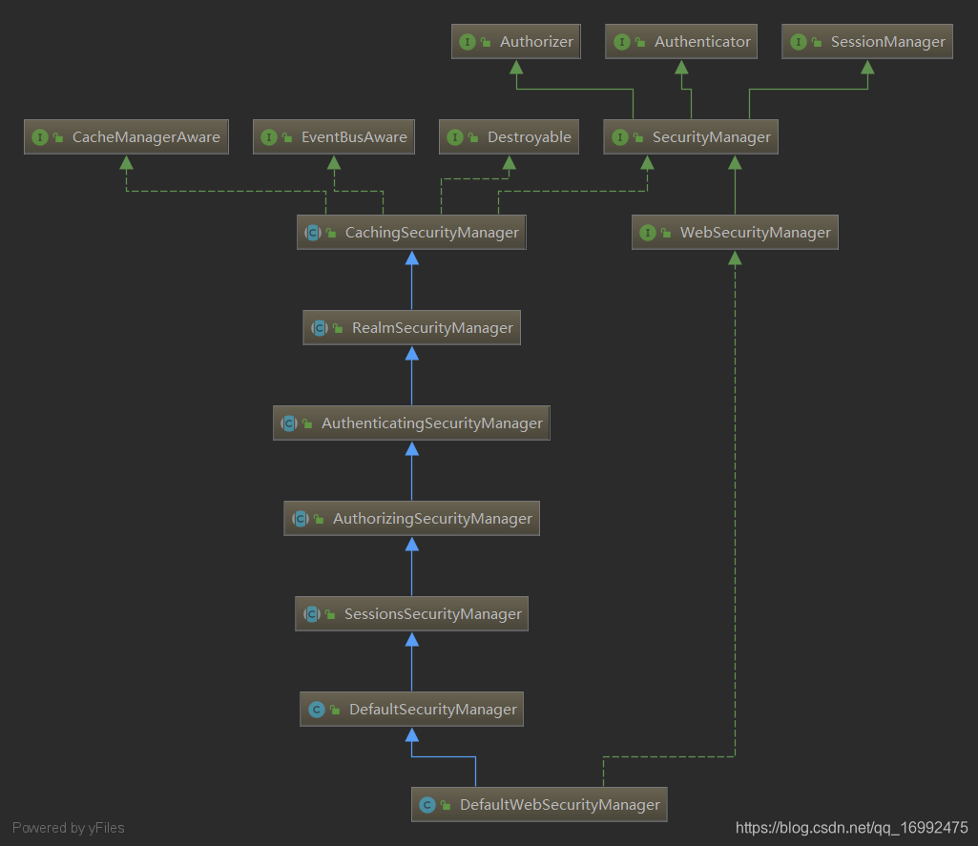Click the interface icon on SecurityManager
This screenshot has height=846, width=978.
(x=620, y=137)
